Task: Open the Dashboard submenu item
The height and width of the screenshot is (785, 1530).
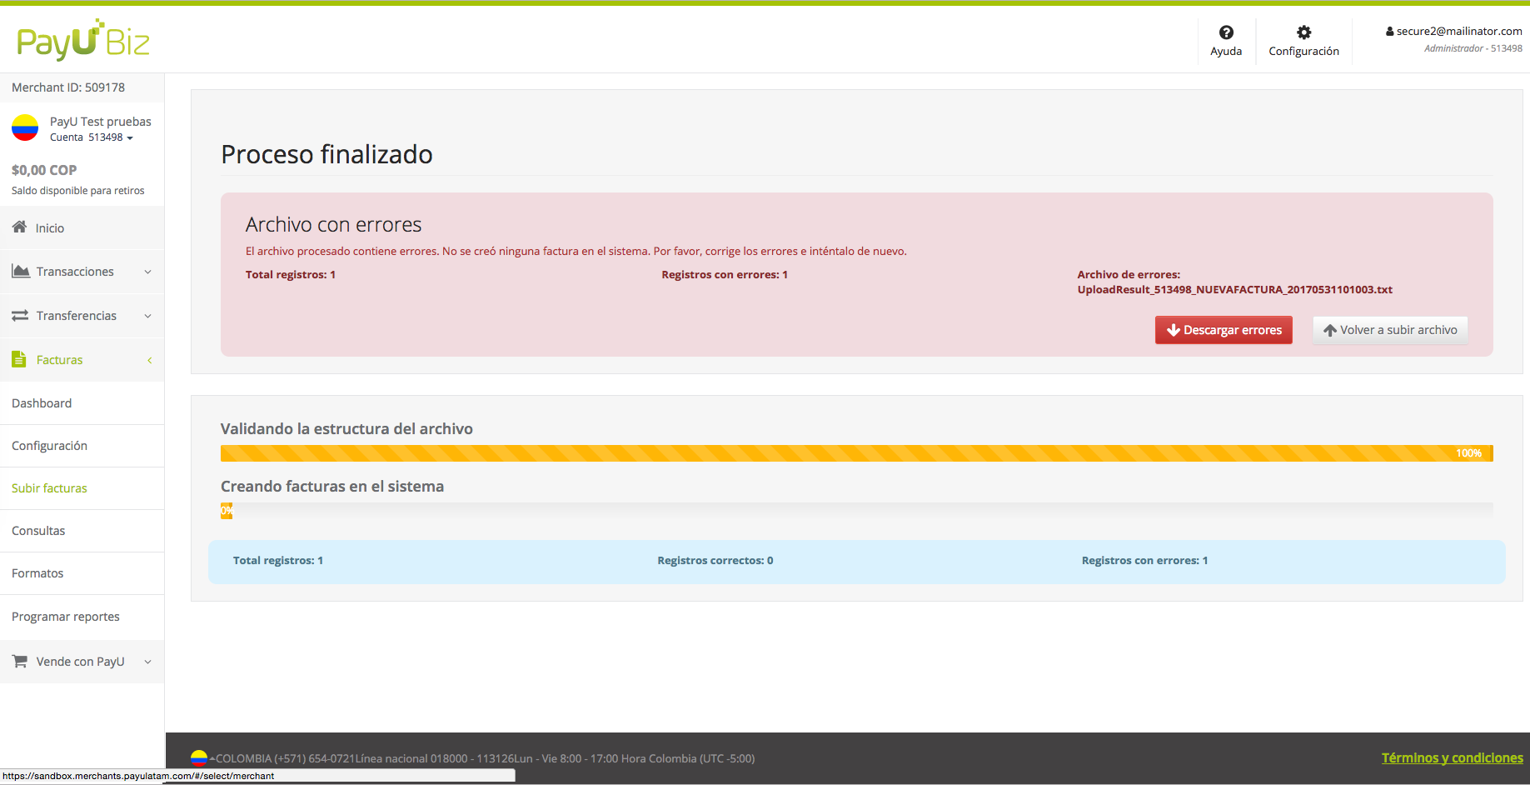Action: click(42, 403)
